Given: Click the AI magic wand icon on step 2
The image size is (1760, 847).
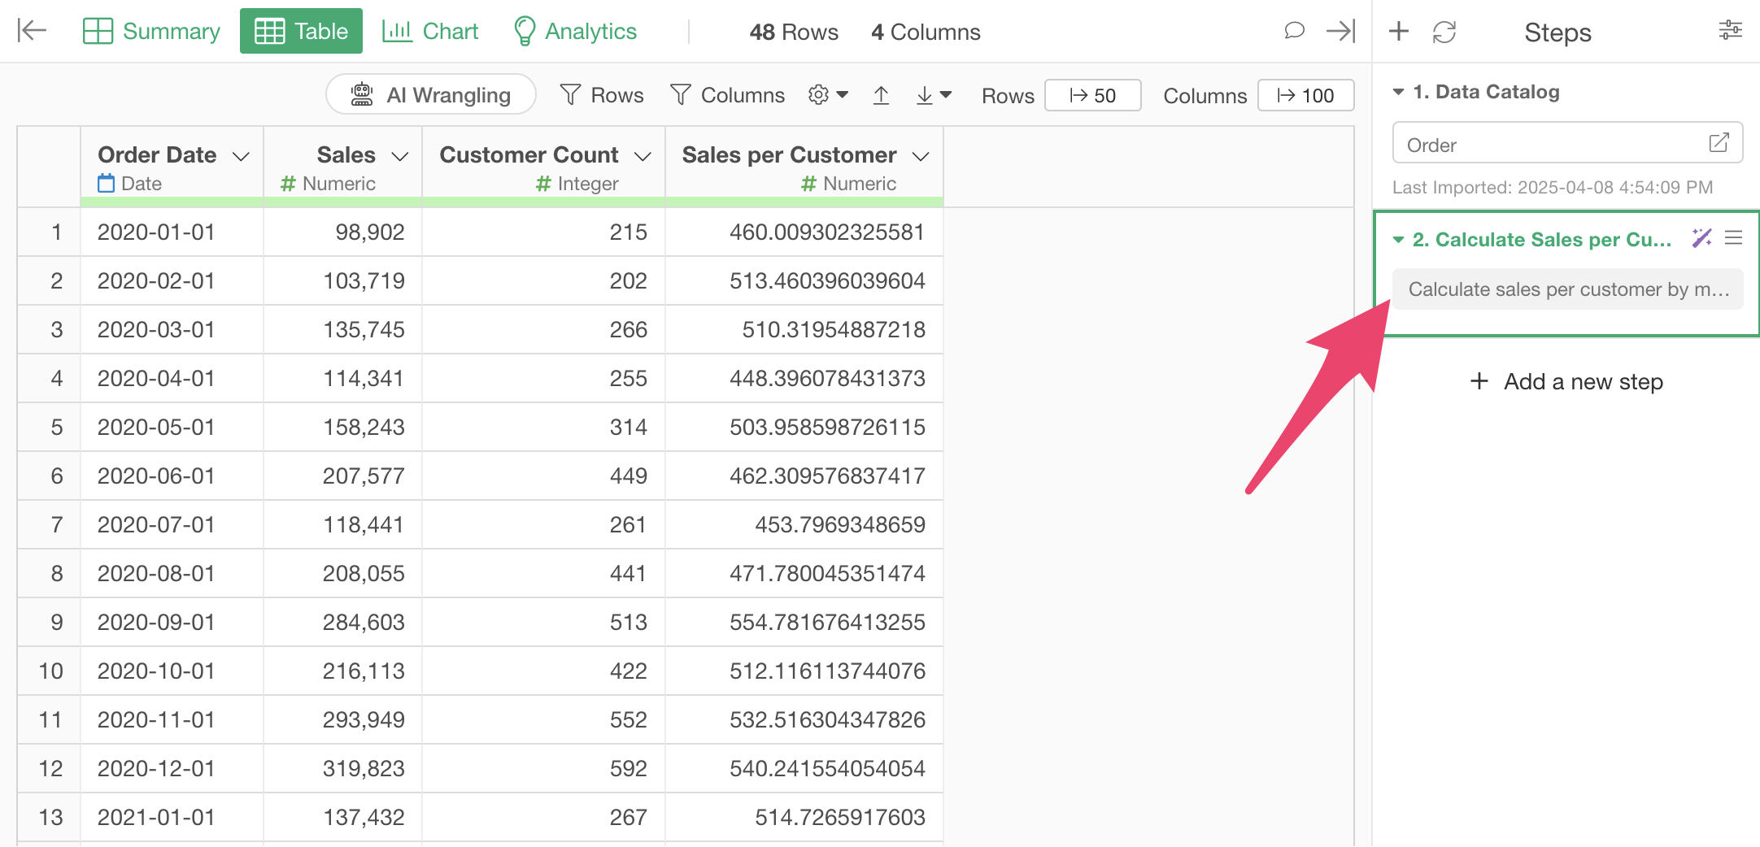Looking at the screenshot, I should click(x=1701, y=238).
